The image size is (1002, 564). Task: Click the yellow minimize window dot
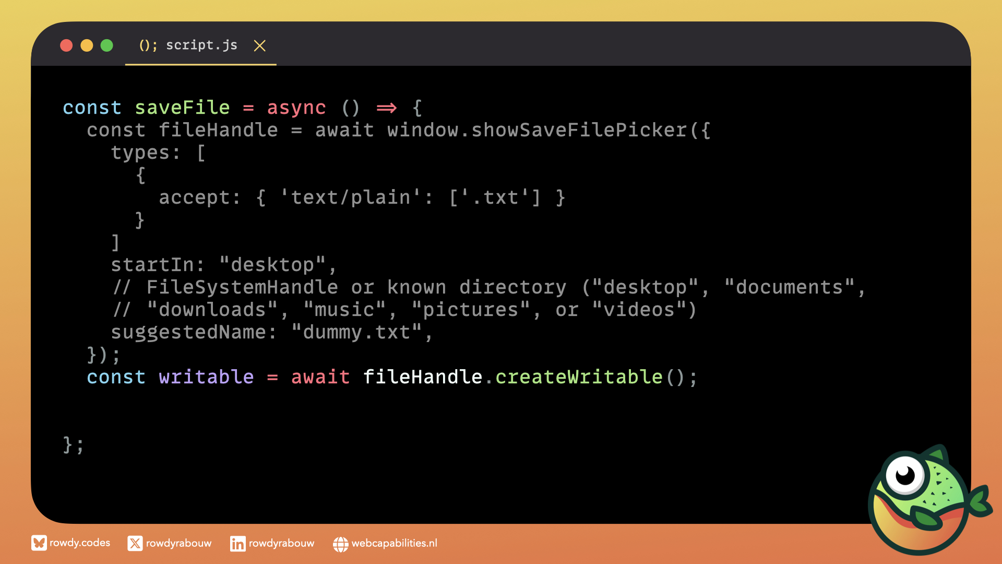[87, 45]
